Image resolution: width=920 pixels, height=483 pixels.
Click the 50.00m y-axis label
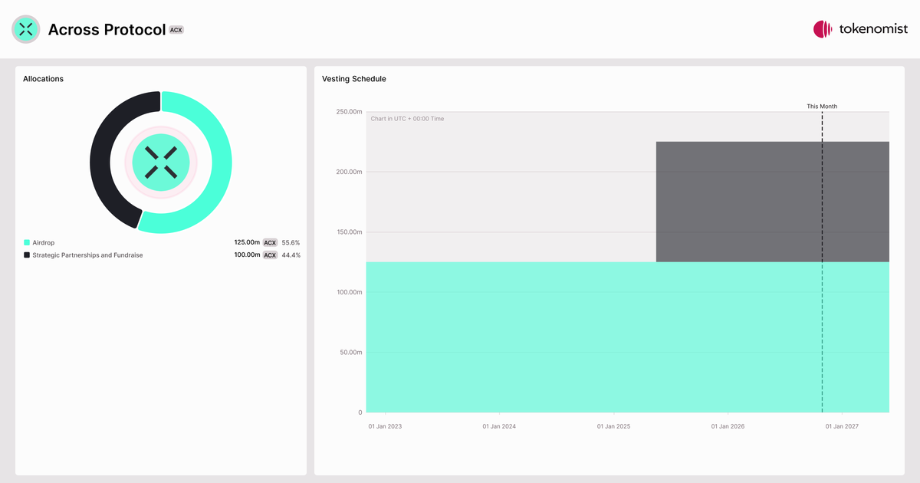350,353
